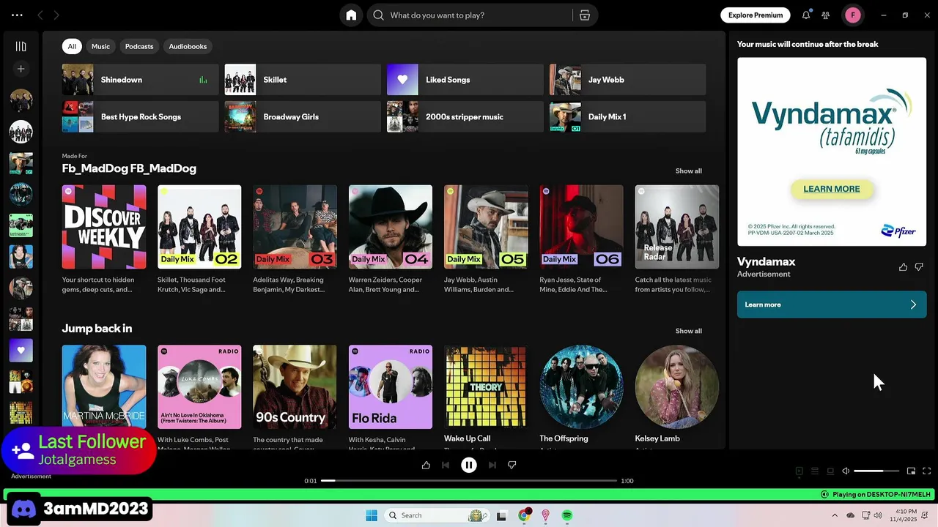The height and width of the screenshot is (527, 938).
Task: Select the Audiobooks filter chip
Action: 188,46
